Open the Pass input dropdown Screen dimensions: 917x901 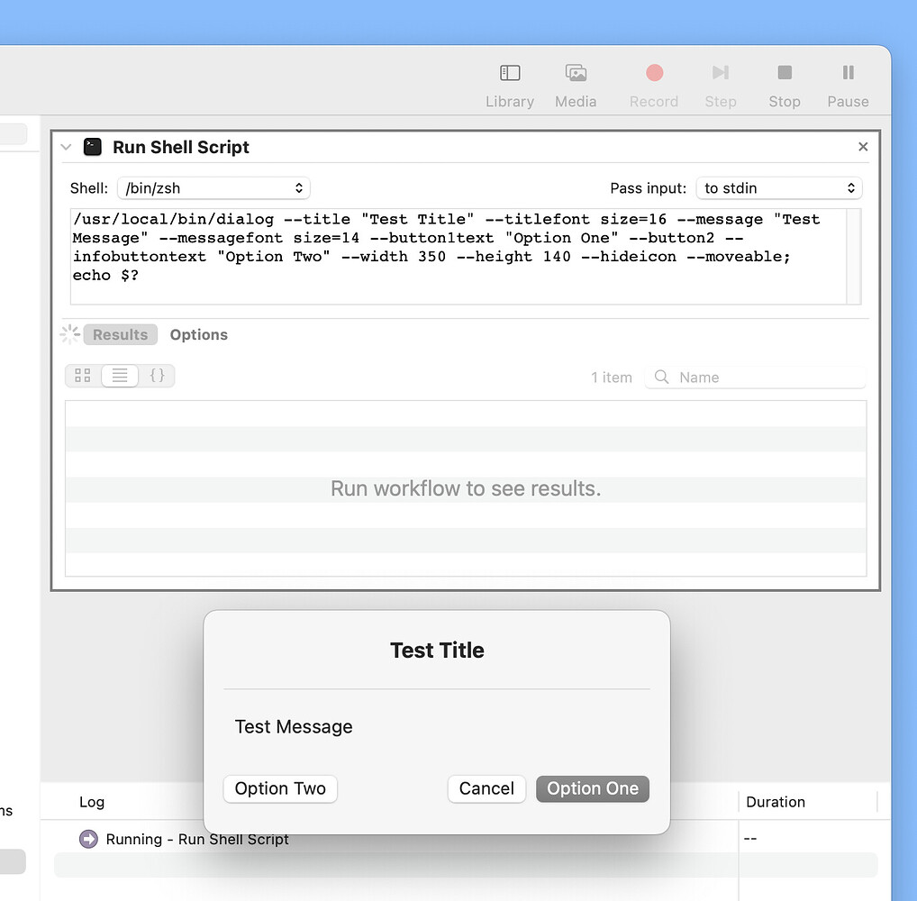coord(778,188)
